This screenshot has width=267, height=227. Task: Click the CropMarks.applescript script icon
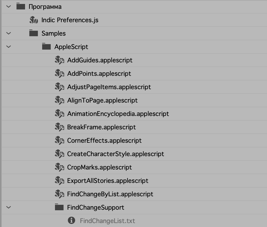[x=59, y=167]
